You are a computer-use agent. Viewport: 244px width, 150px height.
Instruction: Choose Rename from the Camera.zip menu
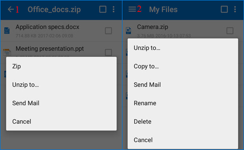(183, 103)
